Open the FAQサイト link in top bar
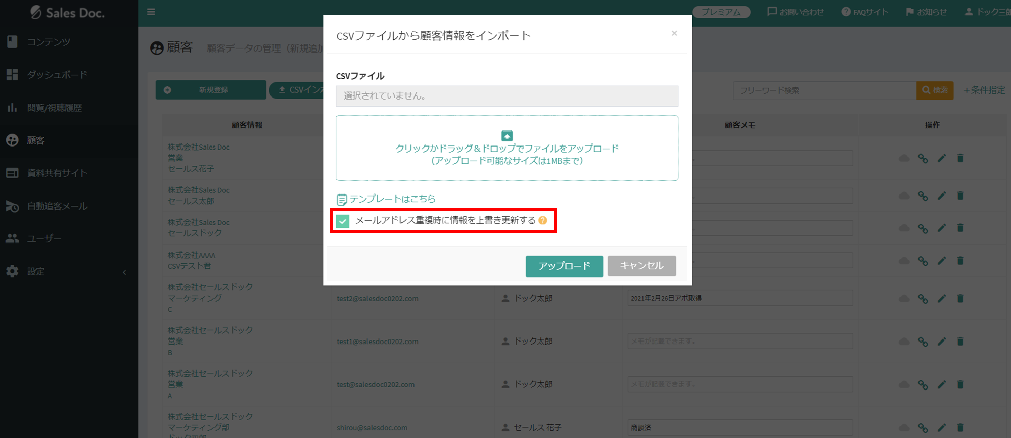Image resolution: width=1011 pixels, height=438 pixels. (x=864, y=12)
